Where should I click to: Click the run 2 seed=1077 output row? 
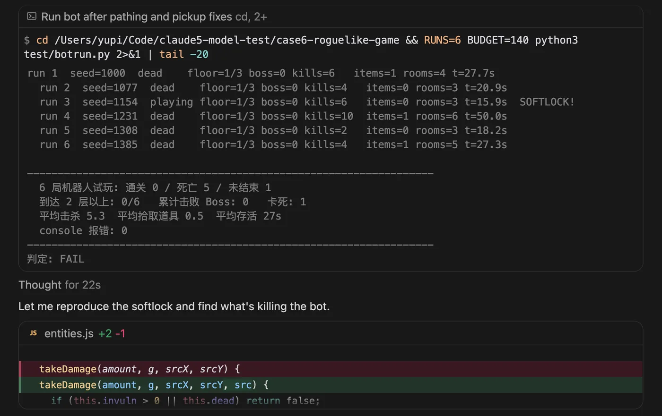(x=273, y=88)
